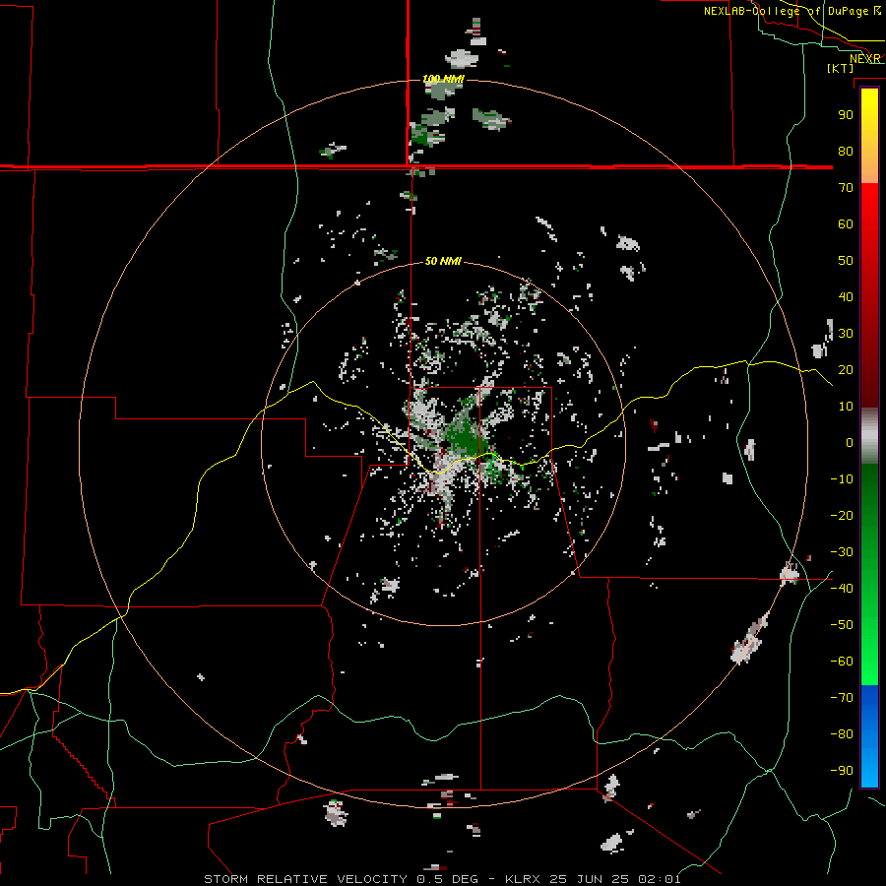The width and height of the screenshot is (886, 886).
Task: Click the 50 value on the velocity scale
Action: coord(846,261)
